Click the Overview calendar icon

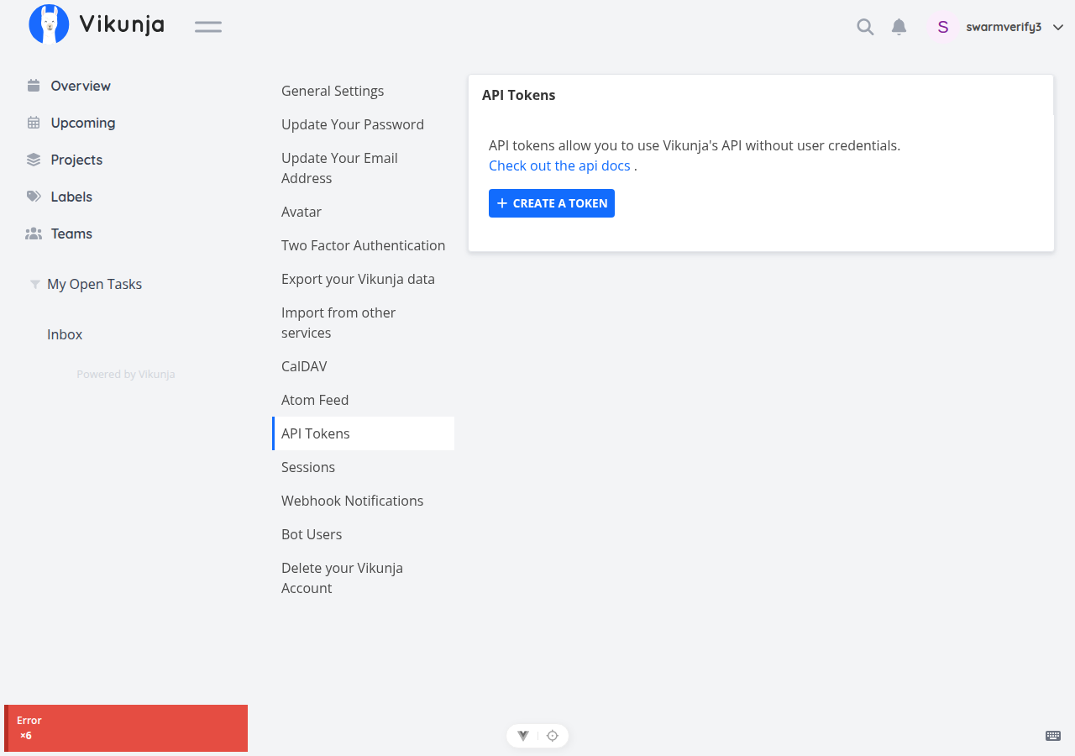point(34,86)
